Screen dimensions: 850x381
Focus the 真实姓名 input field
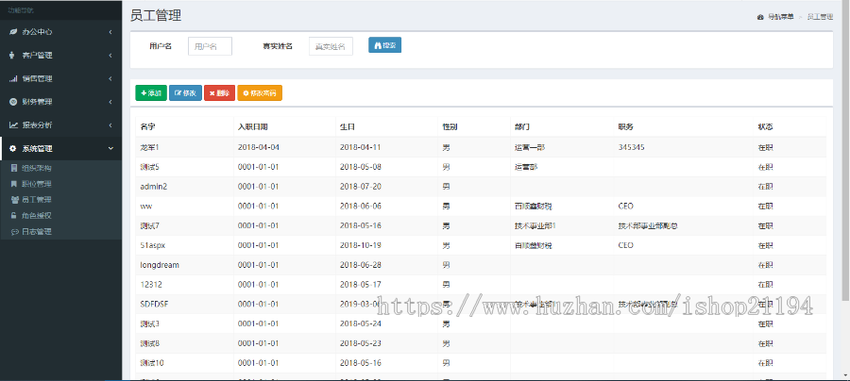pos(331,46)
